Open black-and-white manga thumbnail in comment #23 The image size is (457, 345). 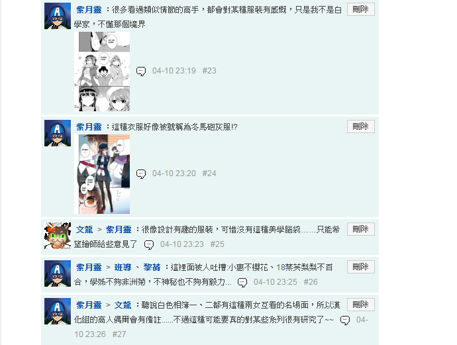[102, 72]
